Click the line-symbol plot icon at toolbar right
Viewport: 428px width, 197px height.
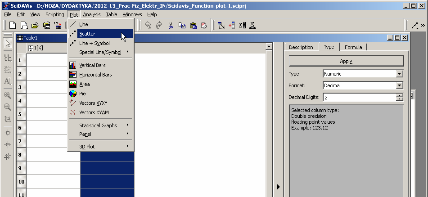pos(415,26)
